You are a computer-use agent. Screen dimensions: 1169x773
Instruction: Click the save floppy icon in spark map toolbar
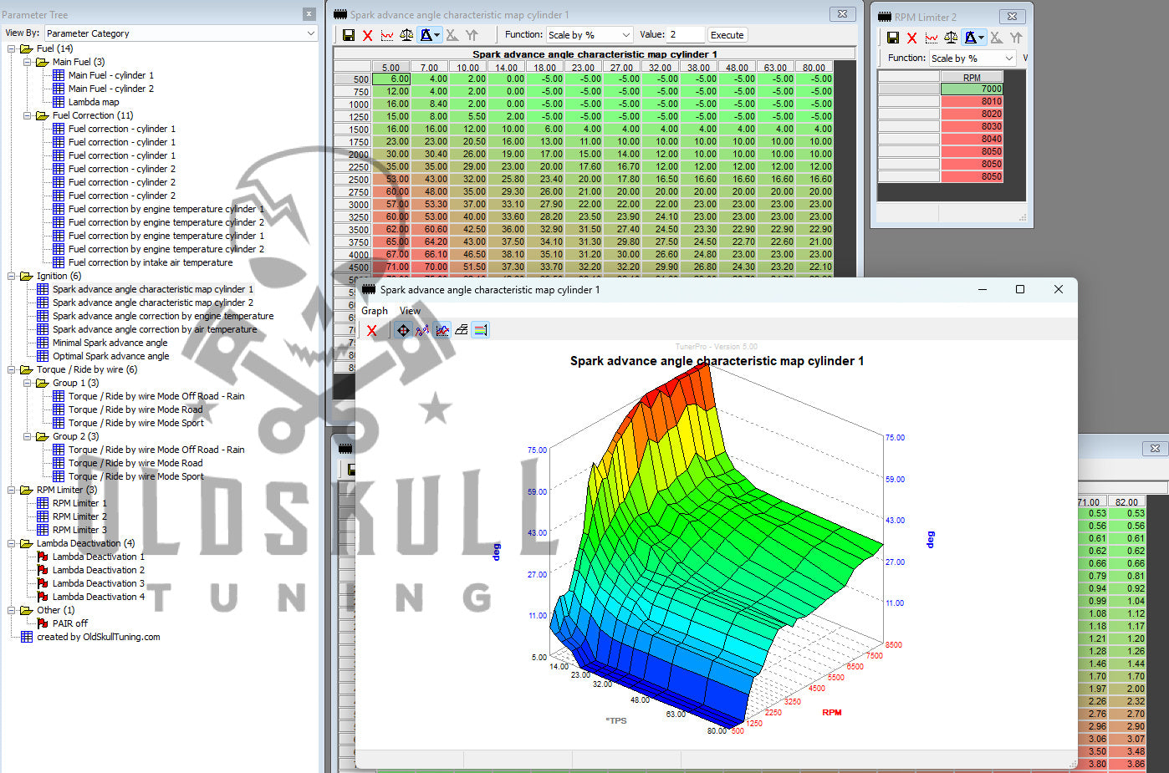pyautogui.click(x=349, y=35)
